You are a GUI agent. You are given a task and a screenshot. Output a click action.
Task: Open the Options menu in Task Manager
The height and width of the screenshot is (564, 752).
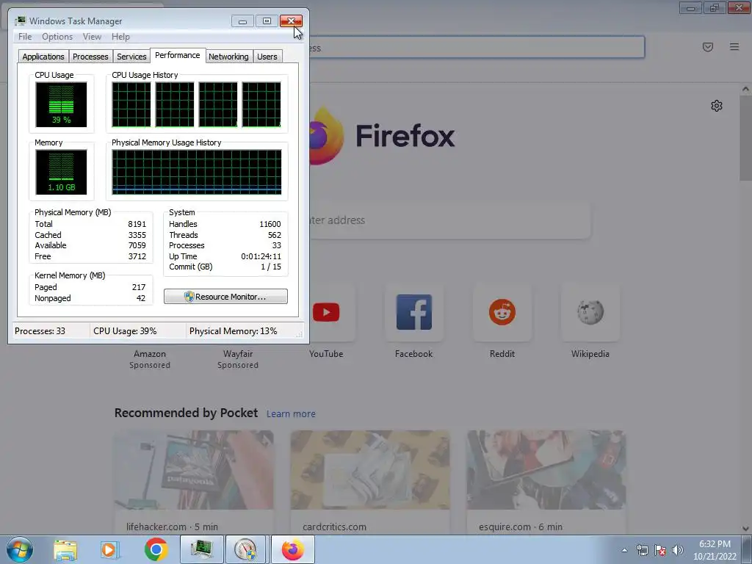[x=57, y=37]
